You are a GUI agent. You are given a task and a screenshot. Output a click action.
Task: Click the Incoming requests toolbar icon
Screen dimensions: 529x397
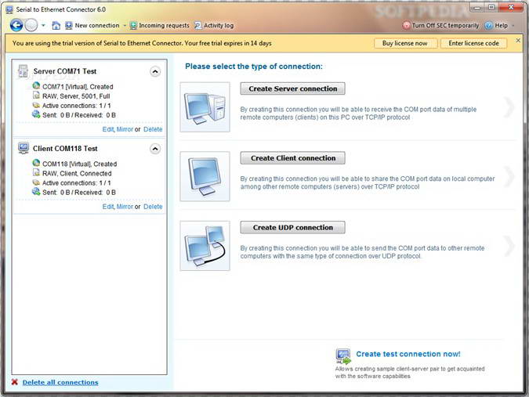click(133, 25)
